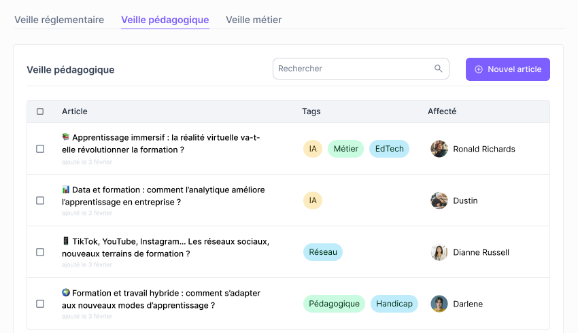578x333 pixels.
Task: Open the Veille réglementaire tab
Action: 59,20
